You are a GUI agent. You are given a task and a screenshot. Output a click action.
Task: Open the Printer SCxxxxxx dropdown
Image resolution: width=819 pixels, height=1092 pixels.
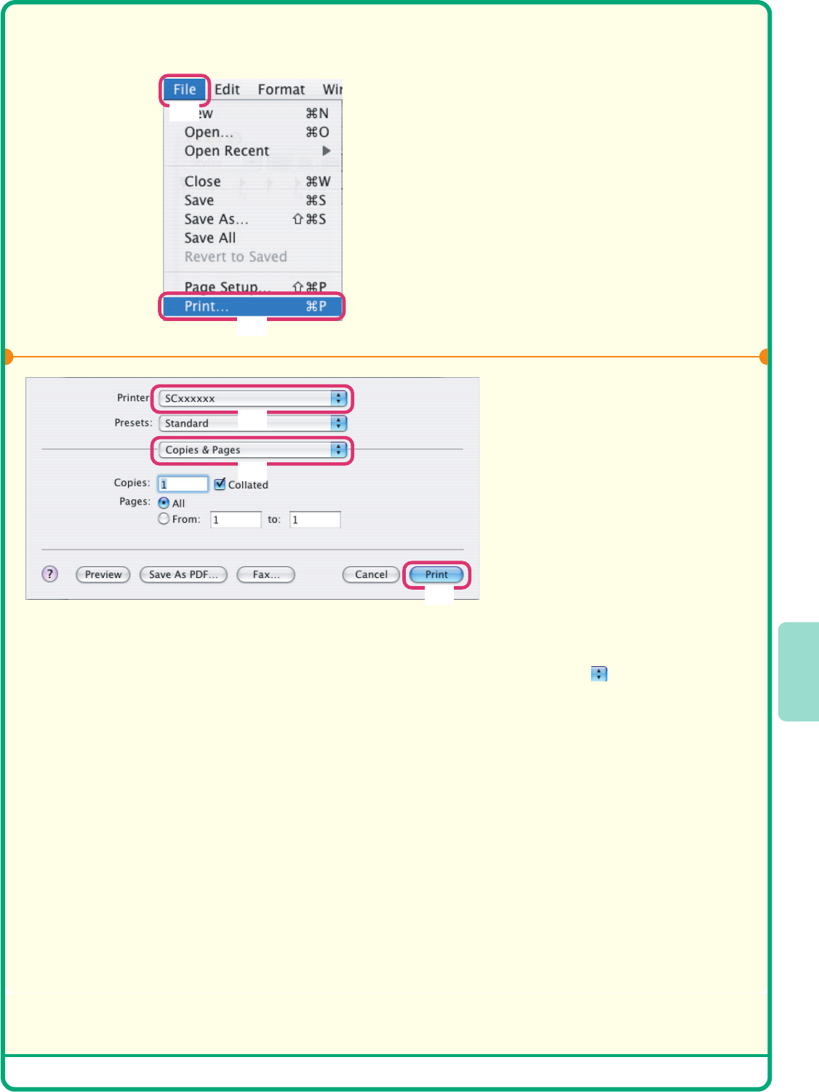tap(252, 398)
